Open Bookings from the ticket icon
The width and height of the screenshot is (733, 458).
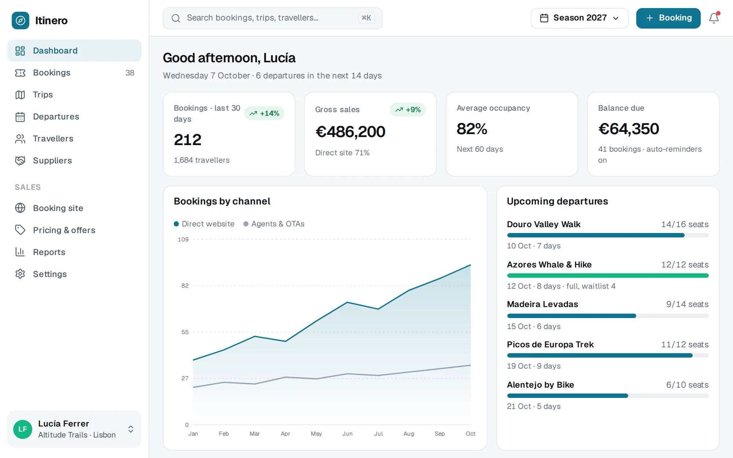[x=20, y=73]
